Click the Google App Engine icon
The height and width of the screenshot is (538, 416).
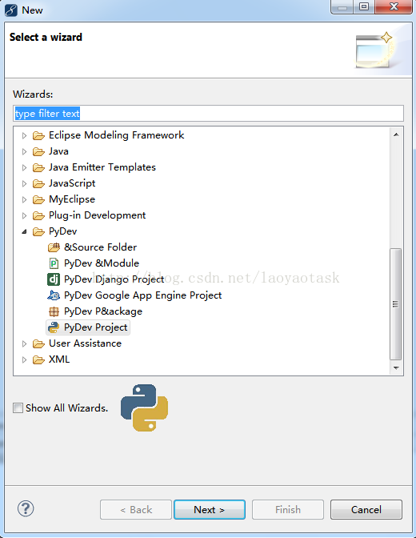54,295
